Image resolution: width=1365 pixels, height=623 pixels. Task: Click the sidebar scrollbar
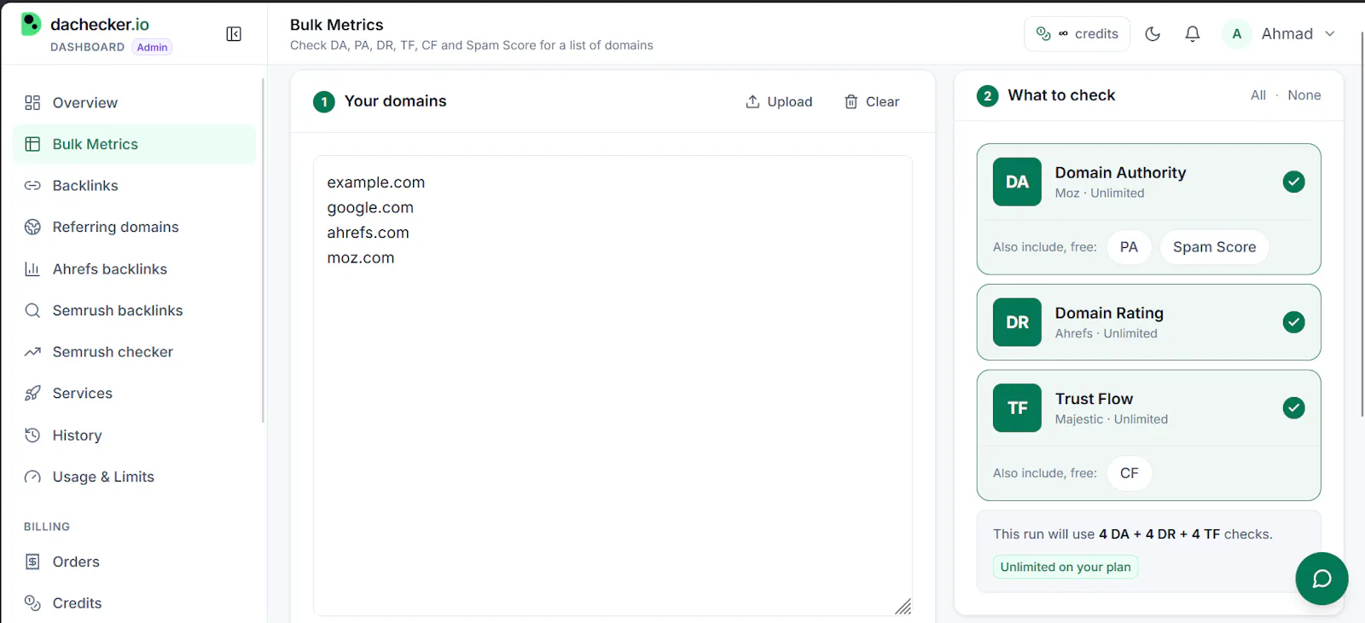[x=263, y=251]
